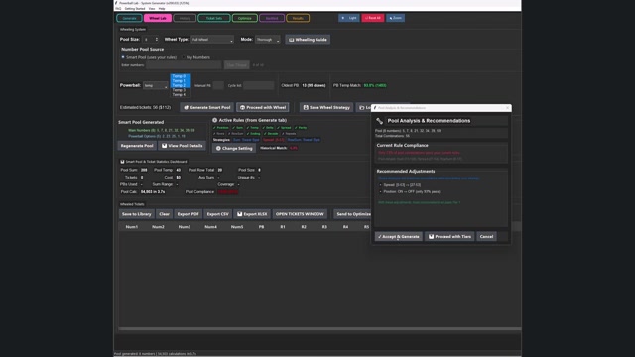Expand the Mode dropdown
Screen dimensions: 635x357
(267, 40)
